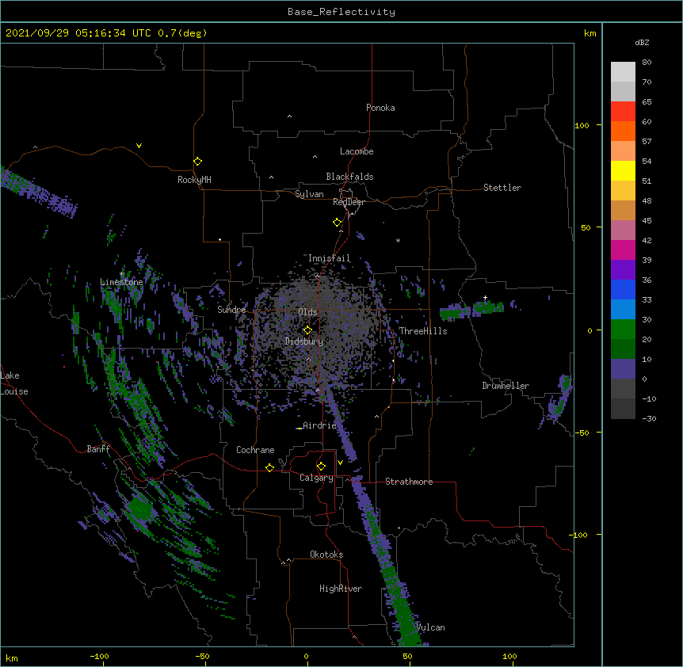This screenshot has width=683, height=667.
Task: Click the Limestone label
Action: [x=121, y=282]
